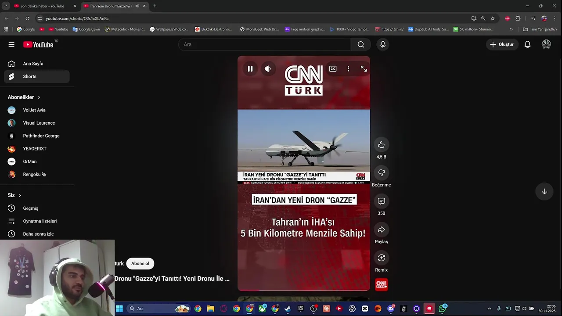Open the YouTube account avatar menu
The image size is (562, 316).
[x=546, y=44]
